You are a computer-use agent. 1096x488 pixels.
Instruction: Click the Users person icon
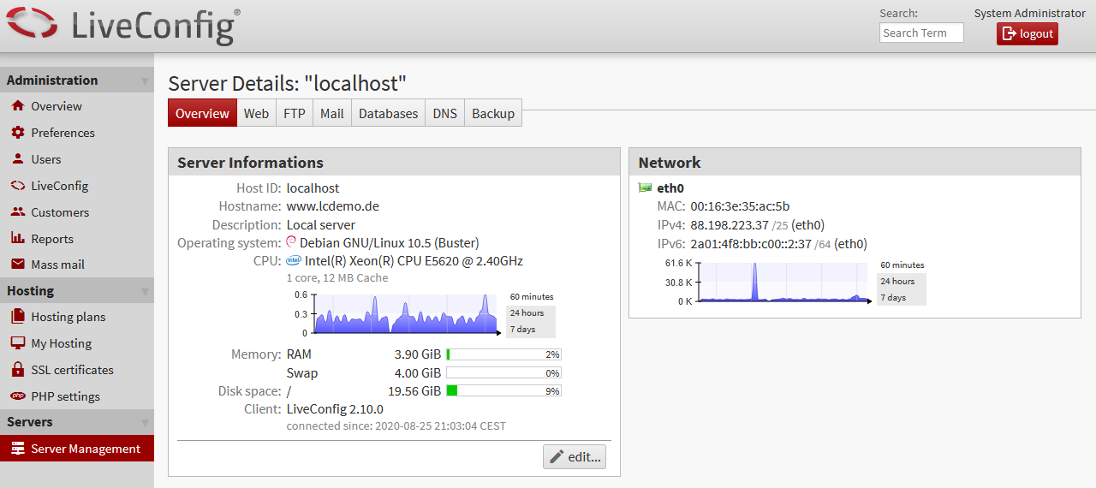(17, 159)
